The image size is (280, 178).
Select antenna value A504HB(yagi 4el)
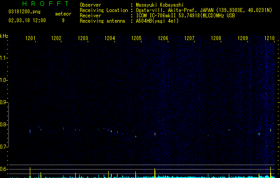(x=157, y=21)
